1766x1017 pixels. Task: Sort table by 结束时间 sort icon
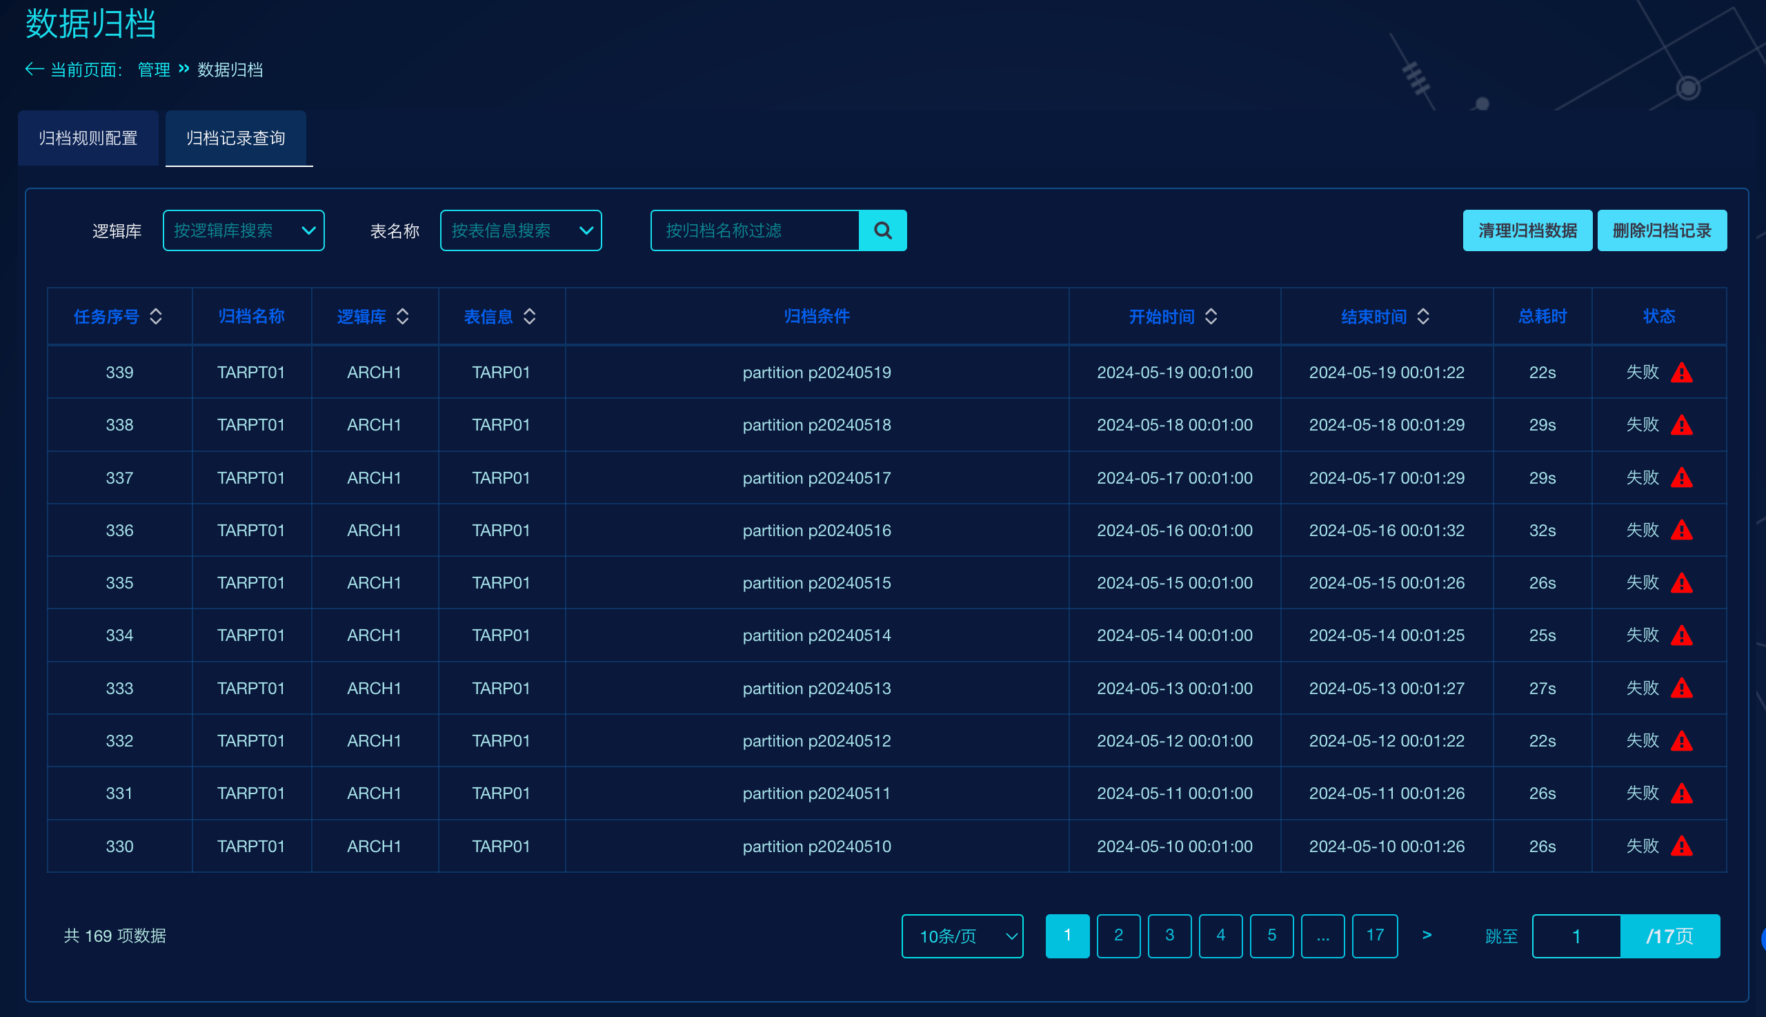tap(1423, 317)
